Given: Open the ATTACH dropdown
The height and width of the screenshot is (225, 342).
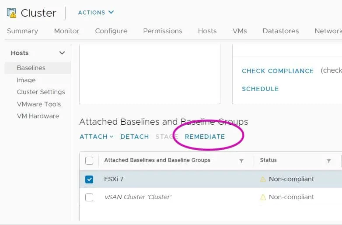Looking at the screenshot, I should pyautogui.click(x=97, y=137).
